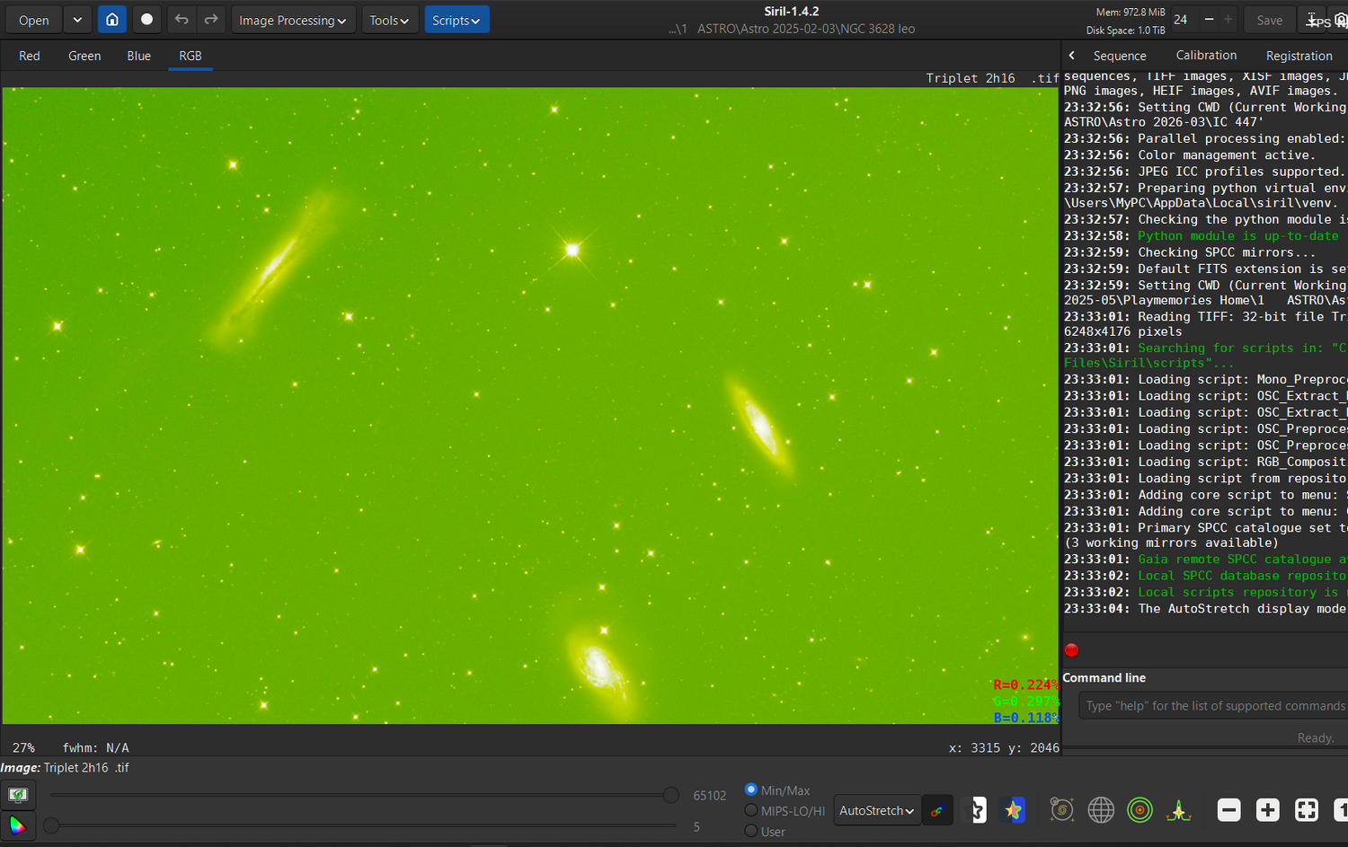Viewport: 1348px width, 847px height.
Task: Click the colored star detection icon
Action: coord(1014,810)
